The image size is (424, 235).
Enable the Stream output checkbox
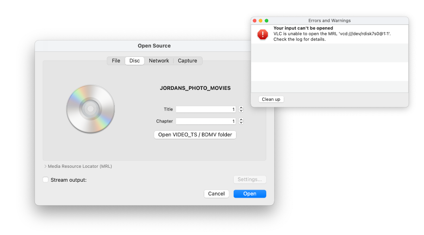[45, 180]
